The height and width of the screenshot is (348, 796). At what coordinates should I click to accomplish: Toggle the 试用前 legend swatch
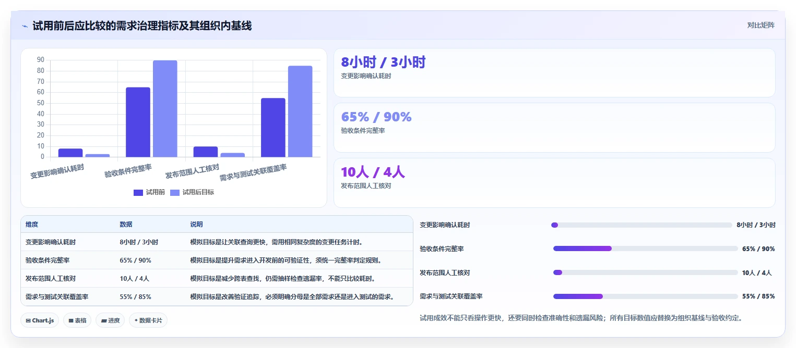pyautogui.click(x=138, y=192)
